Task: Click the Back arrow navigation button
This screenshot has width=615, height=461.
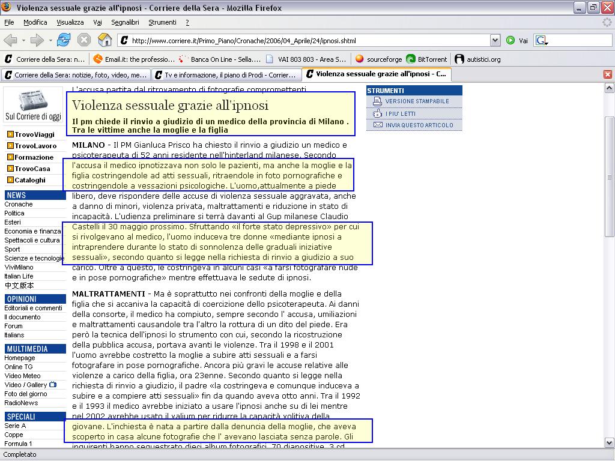Action: coord(11,40)
